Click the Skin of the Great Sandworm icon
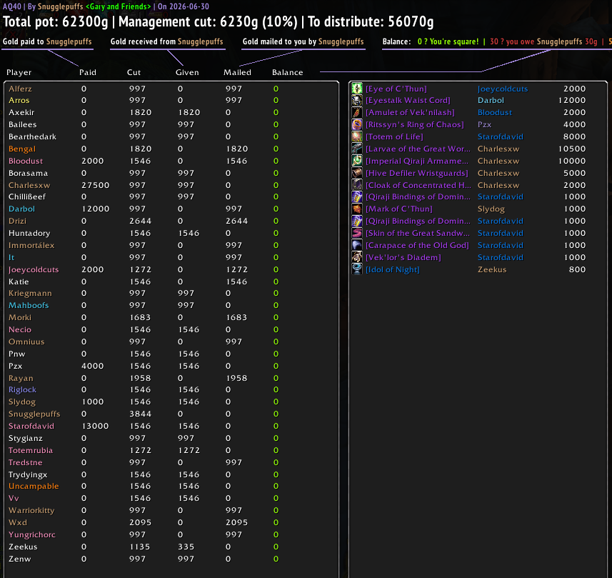The height and width of the screenshot is (578, 612). [357, 233]
